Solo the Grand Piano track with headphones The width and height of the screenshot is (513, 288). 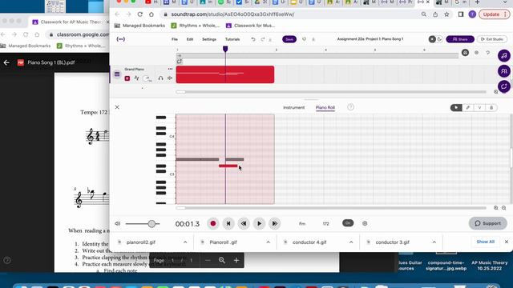pos(160,78)
